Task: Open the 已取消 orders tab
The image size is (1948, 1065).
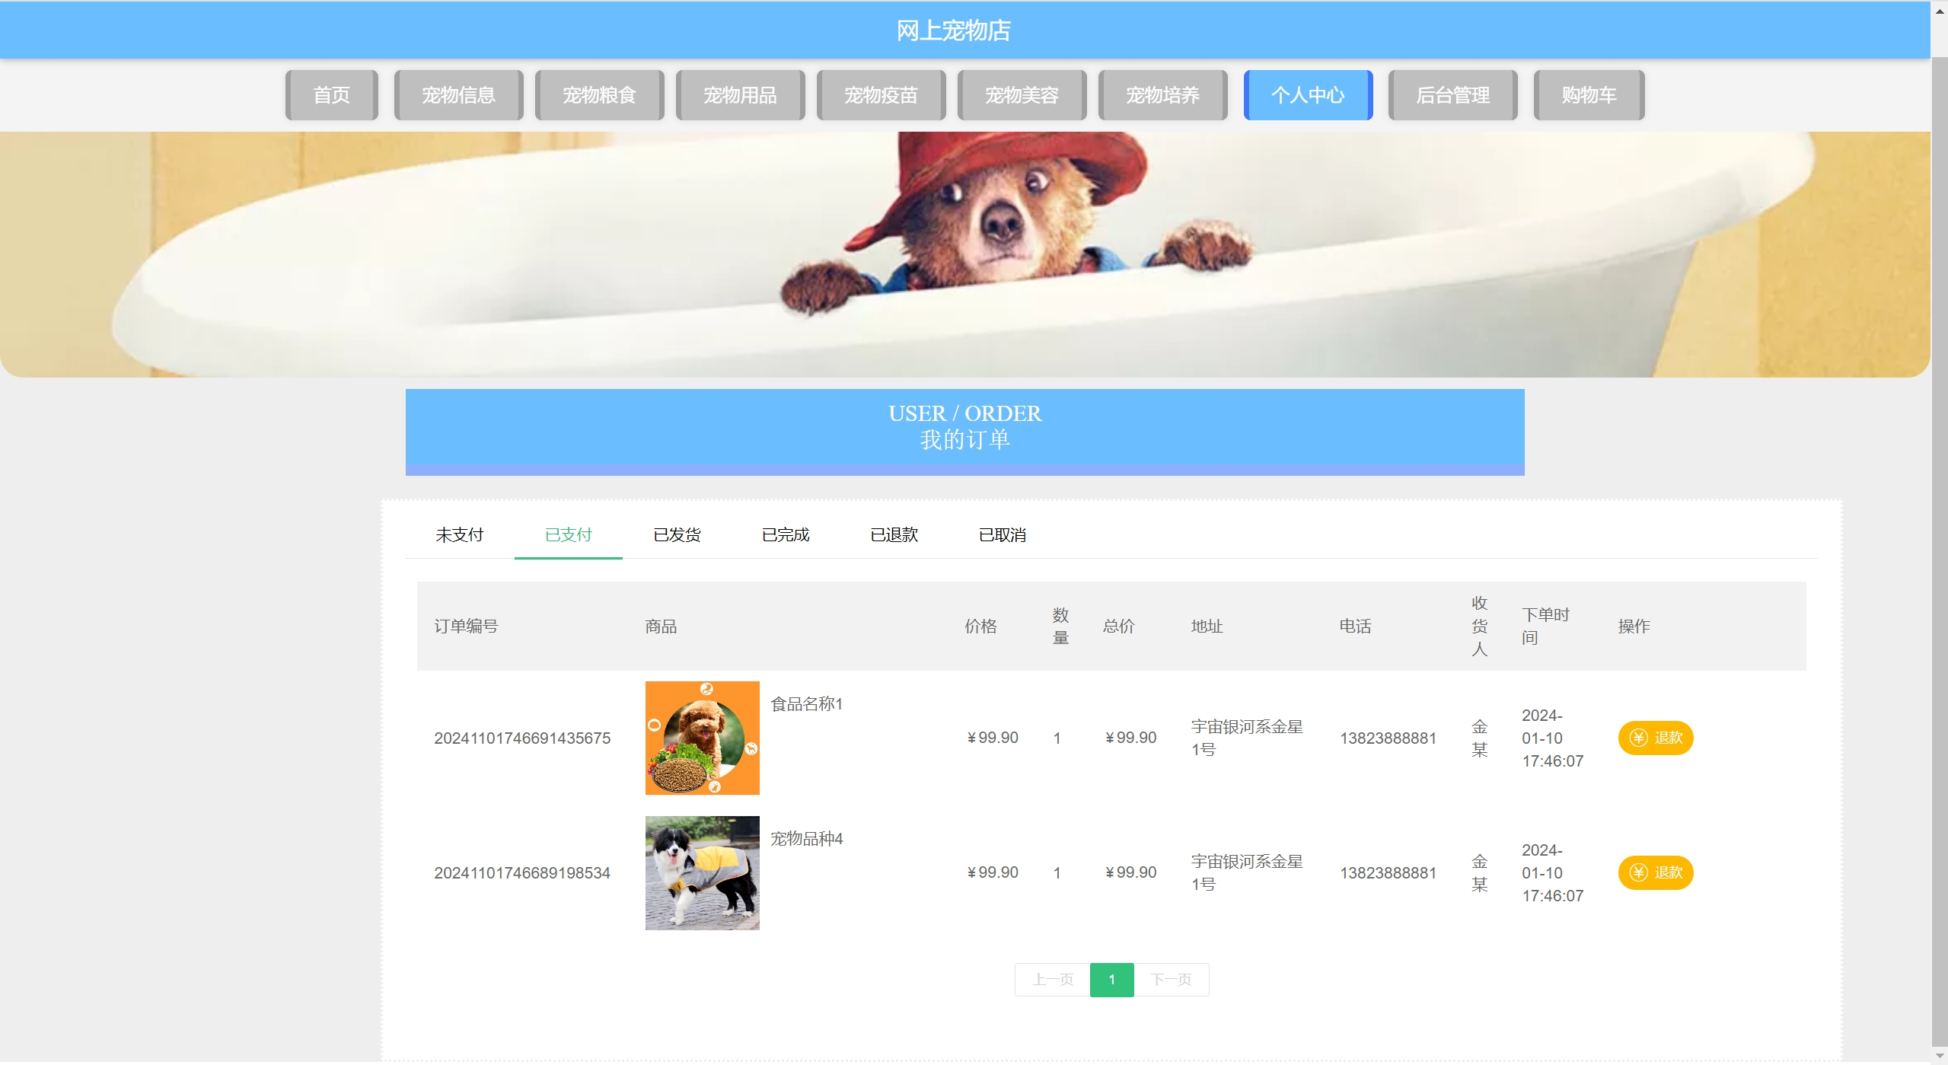Action: point(1002,535)
